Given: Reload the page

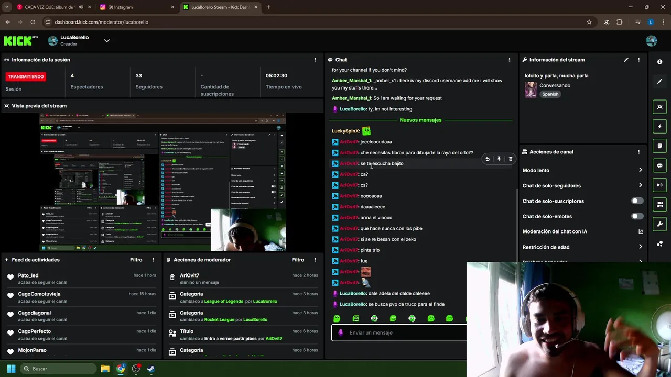Looking at the screenshot, I should point(33,22).
